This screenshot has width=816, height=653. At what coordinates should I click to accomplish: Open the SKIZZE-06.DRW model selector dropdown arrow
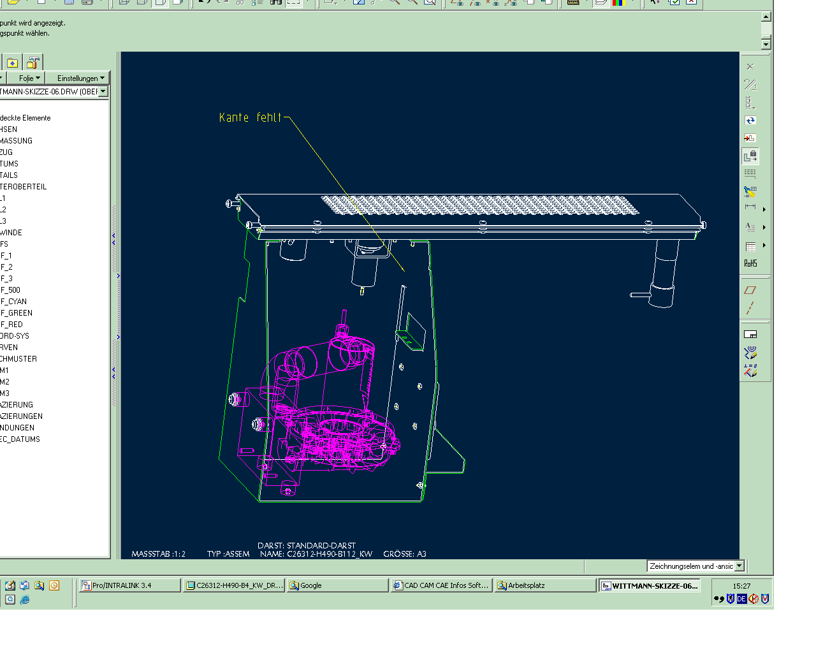pos(103,92)
